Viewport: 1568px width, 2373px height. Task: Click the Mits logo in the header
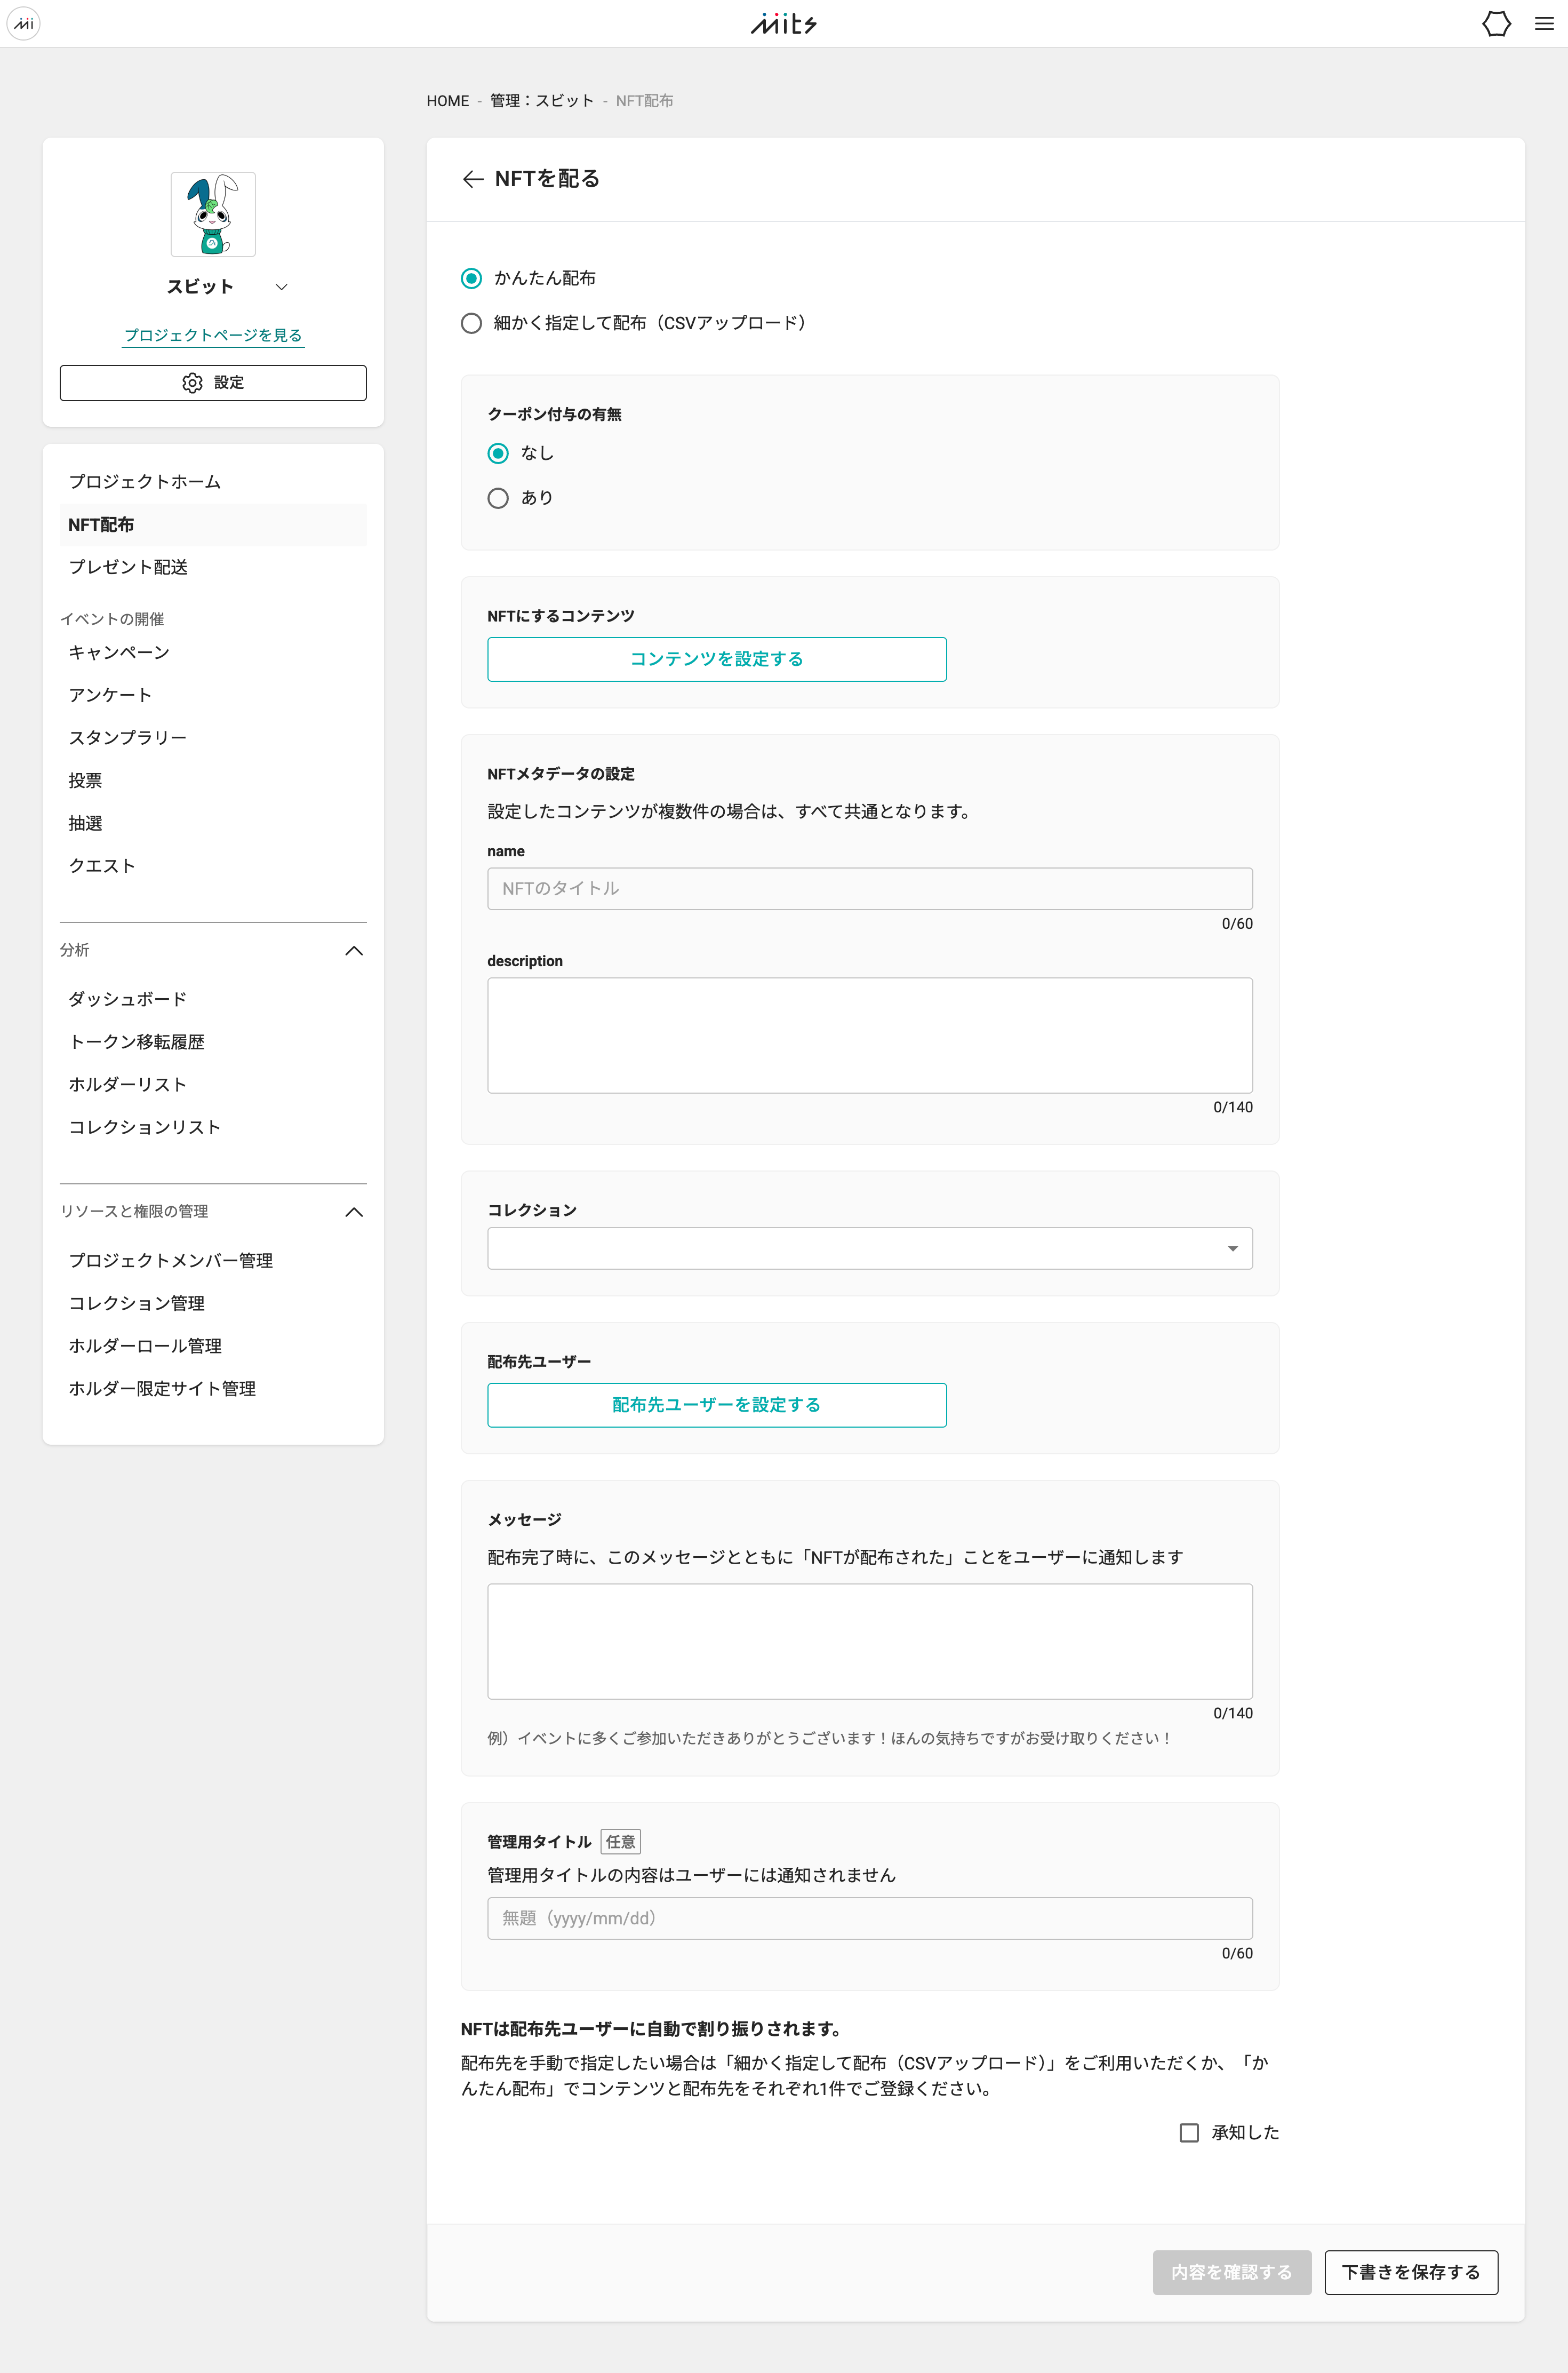point(783,24)
